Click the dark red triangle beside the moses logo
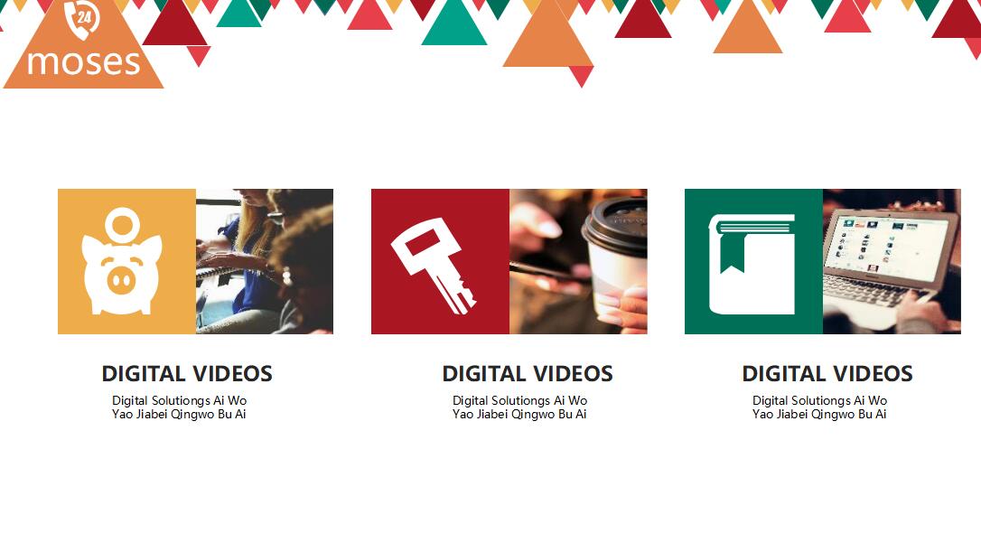The height and width of the screenshot is (543, 981). [174, 25]
